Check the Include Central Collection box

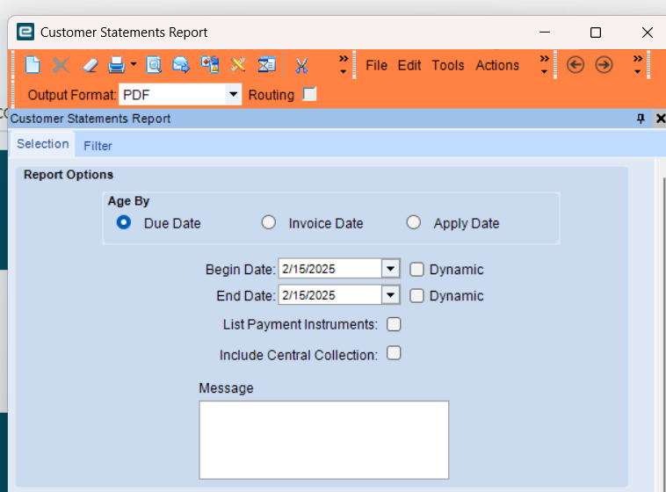coord(394,353)
